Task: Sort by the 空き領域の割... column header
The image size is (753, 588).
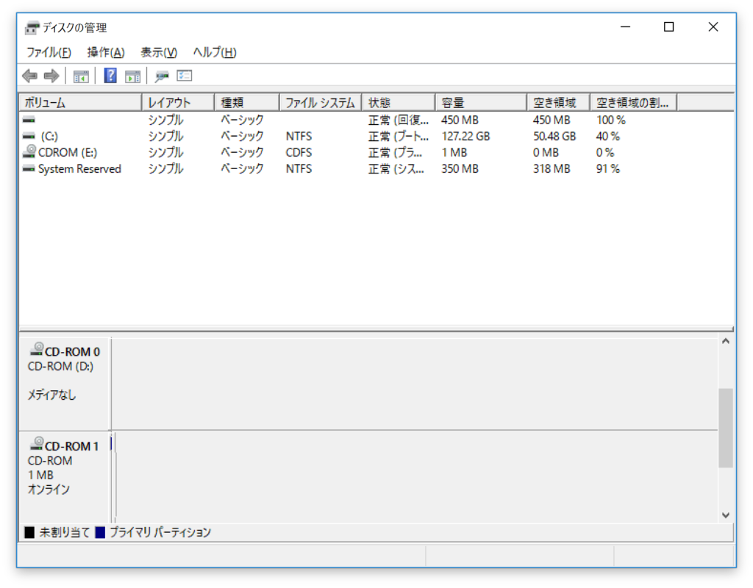Action: pos(633,102)
